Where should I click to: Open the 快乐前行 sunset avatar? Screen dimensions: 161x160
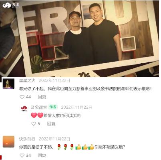8,142
